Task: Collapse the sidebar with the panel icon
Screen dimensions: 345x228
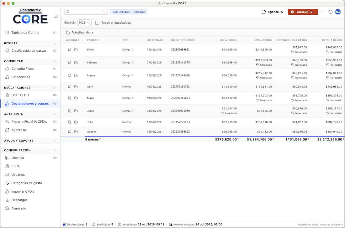Action: [x=56, y=16]
